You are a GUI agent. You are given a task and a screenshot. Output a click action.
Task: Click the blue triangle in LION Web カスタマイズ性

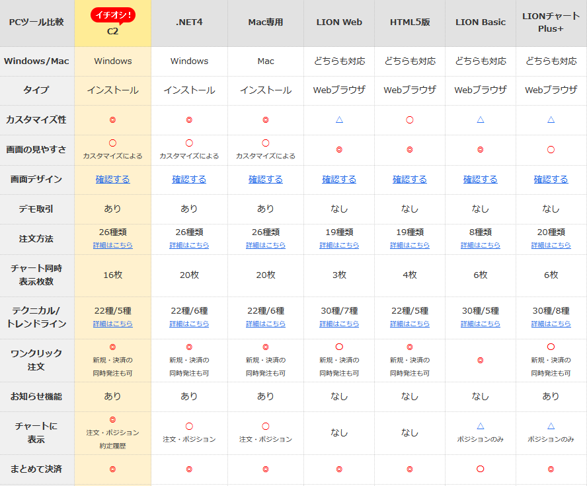click(x=339, y=120)
